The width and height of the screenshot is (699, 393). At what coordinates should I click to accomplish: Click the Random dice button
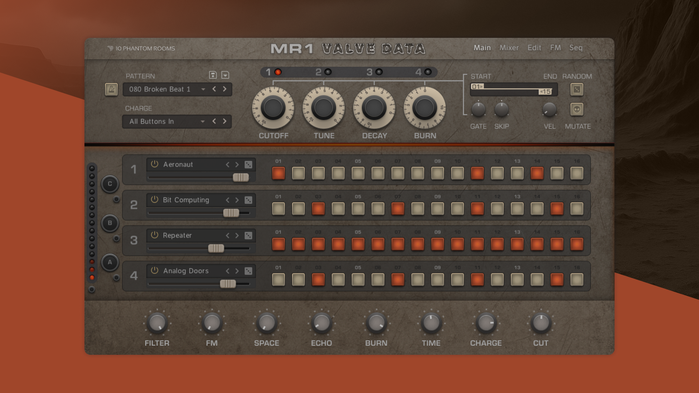point(577,89)
